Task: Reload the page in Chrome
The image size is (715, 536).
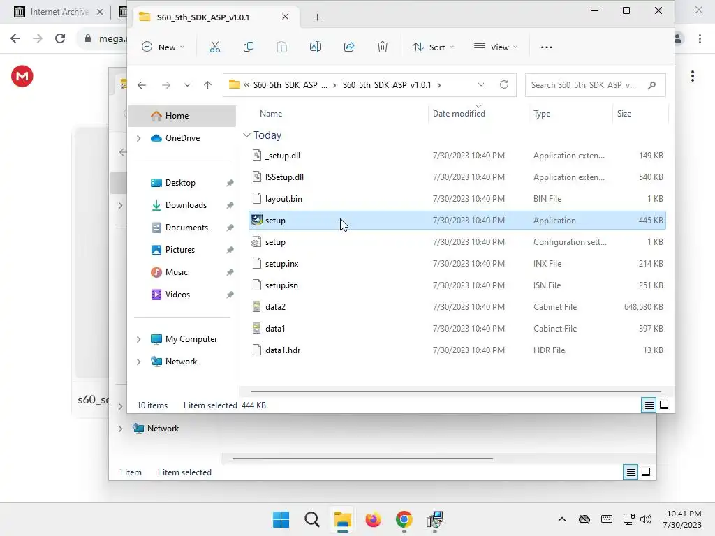Action: pos(60,39)
